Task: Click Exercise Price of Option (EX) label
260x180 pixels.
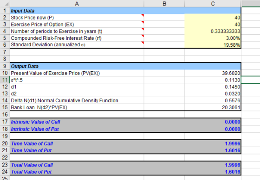Action: (42, 25)
